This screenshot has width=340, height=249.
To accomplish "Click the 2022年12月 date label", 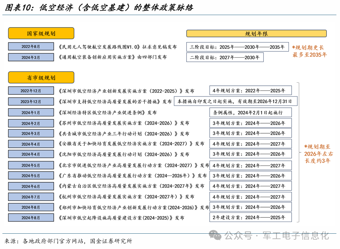I will (x=31, y=91).
